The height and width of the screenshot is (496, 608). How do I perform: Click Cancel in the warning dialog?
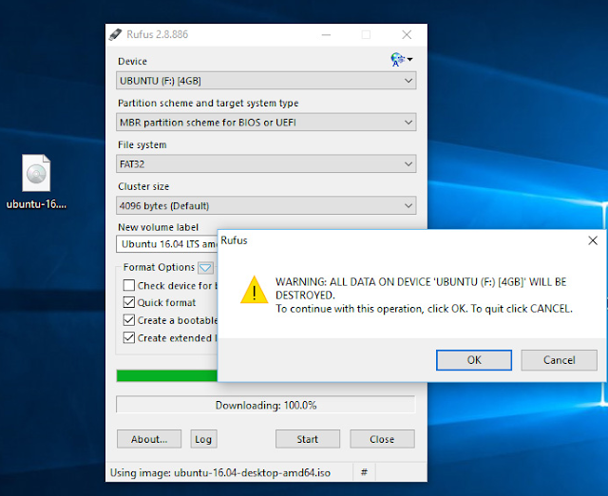pos(559,360)
